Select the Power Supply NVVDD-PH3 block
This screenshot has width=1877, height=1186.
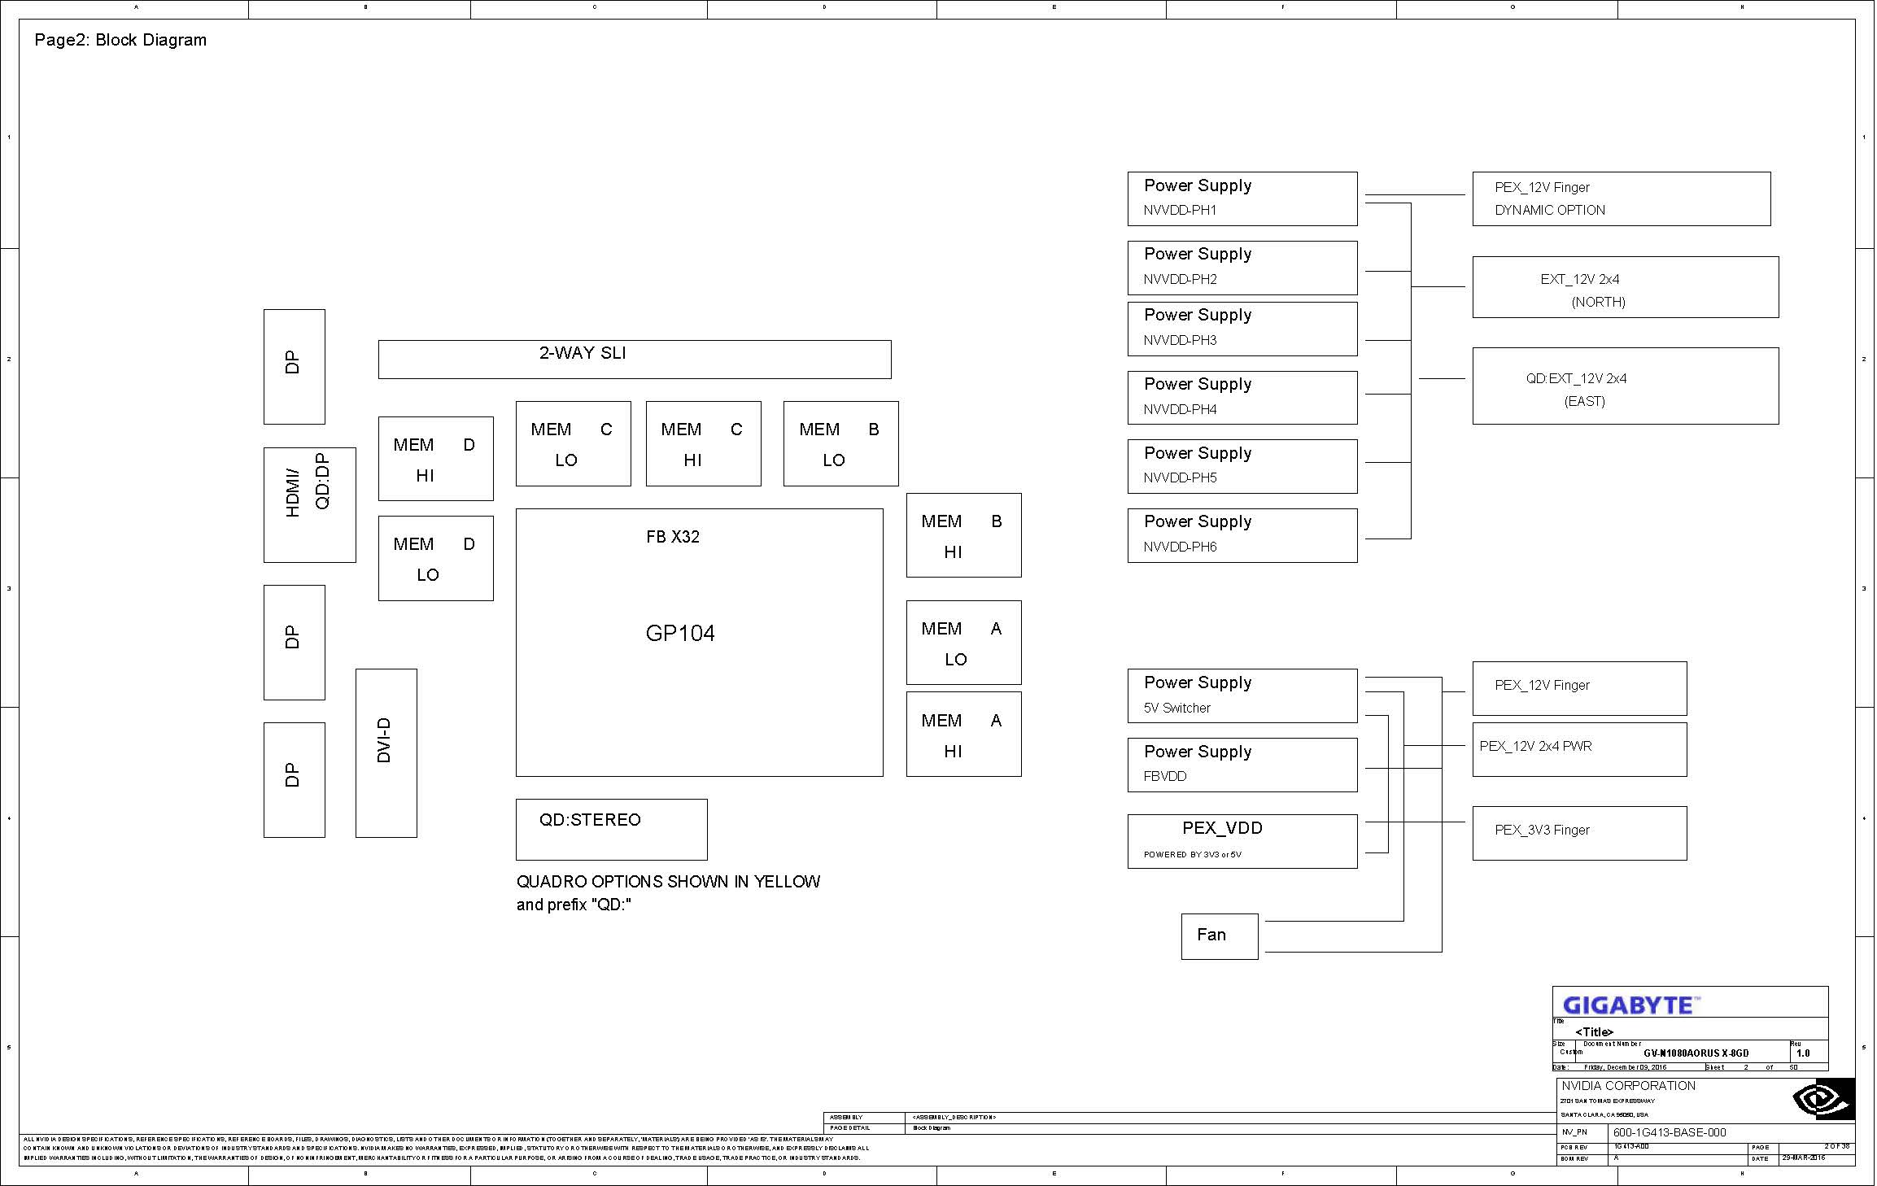pyautogui.click(x=1242, y=329)
